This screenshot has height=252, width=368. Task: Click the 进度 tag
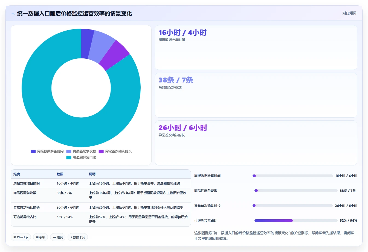[x=58, y=237]
